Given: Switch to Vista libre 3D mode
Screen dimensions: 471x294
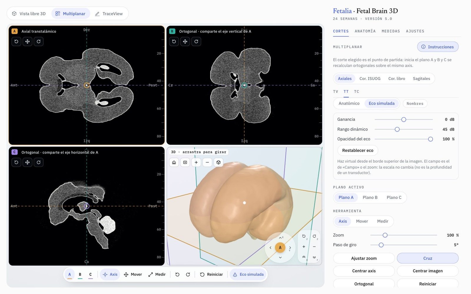Looking at the screenshot, I should [x=29, y=14].
